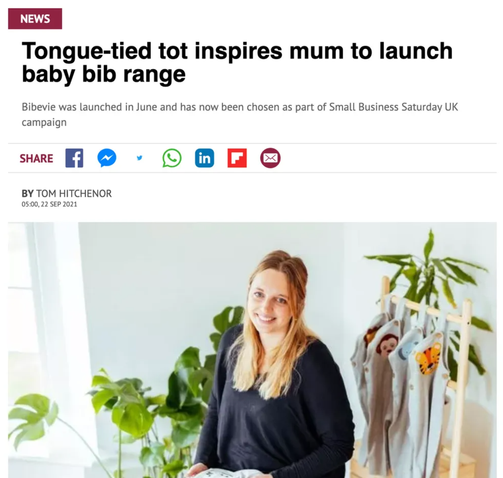
Task: Share the article on Facebook
Action: 74,158
